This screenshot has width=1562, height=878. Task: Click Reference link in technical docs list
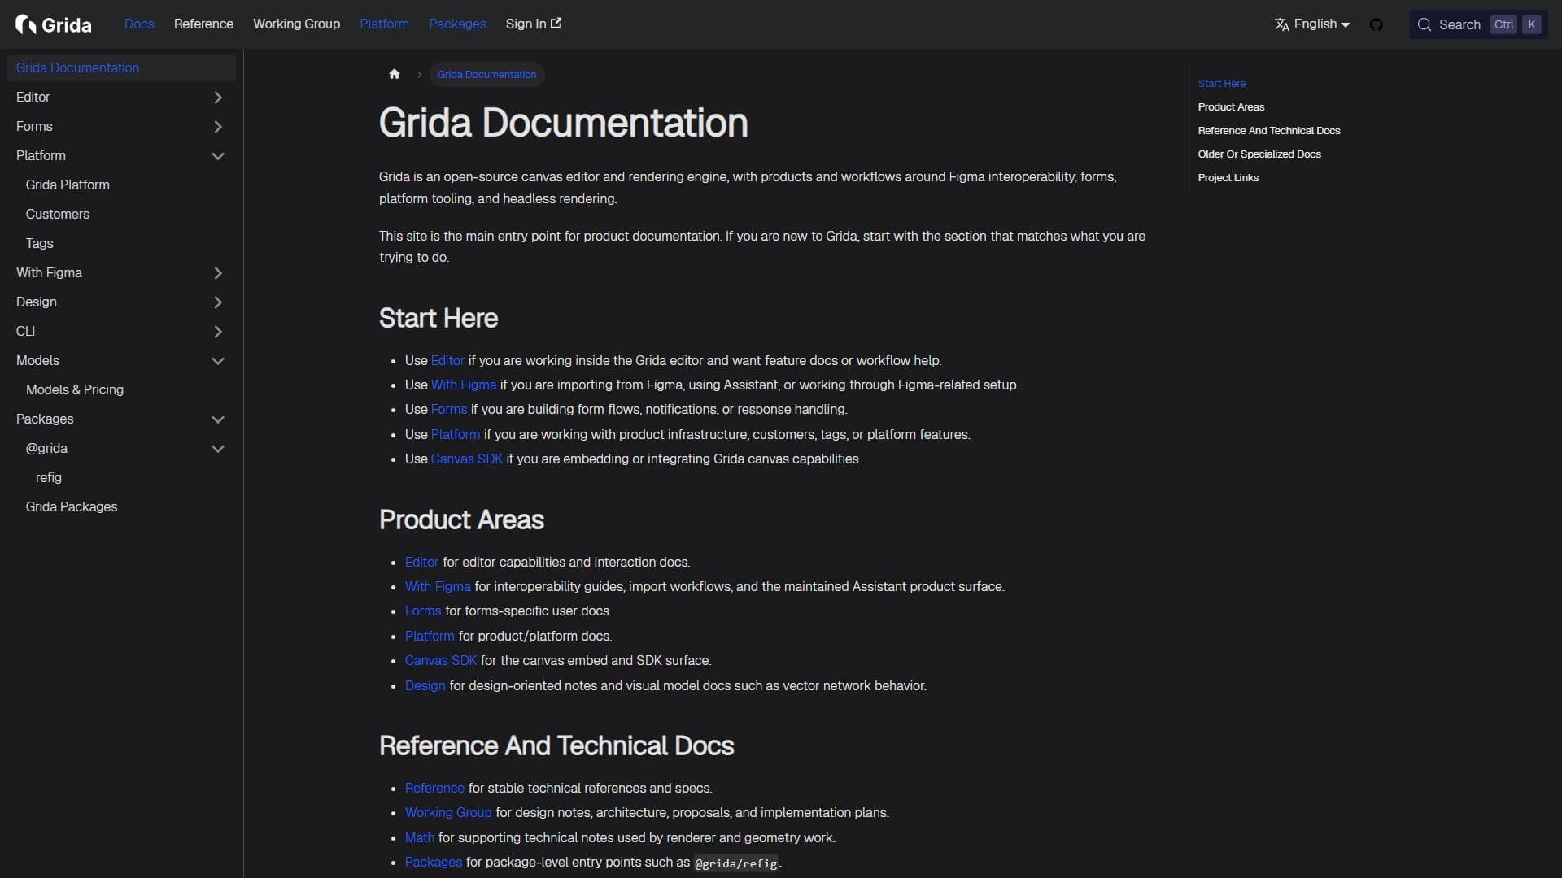[434, 789]
